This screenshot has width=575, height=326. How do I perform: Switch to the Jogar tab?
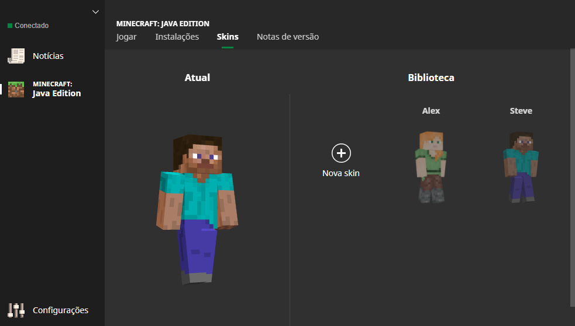pyautogui.click(x=126, y=37)
